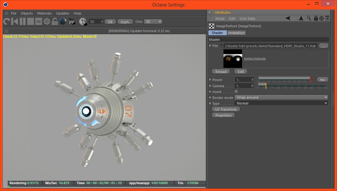Restart the render with the curved arrow icon
The image size is (337, 191).
pos(7,22)
